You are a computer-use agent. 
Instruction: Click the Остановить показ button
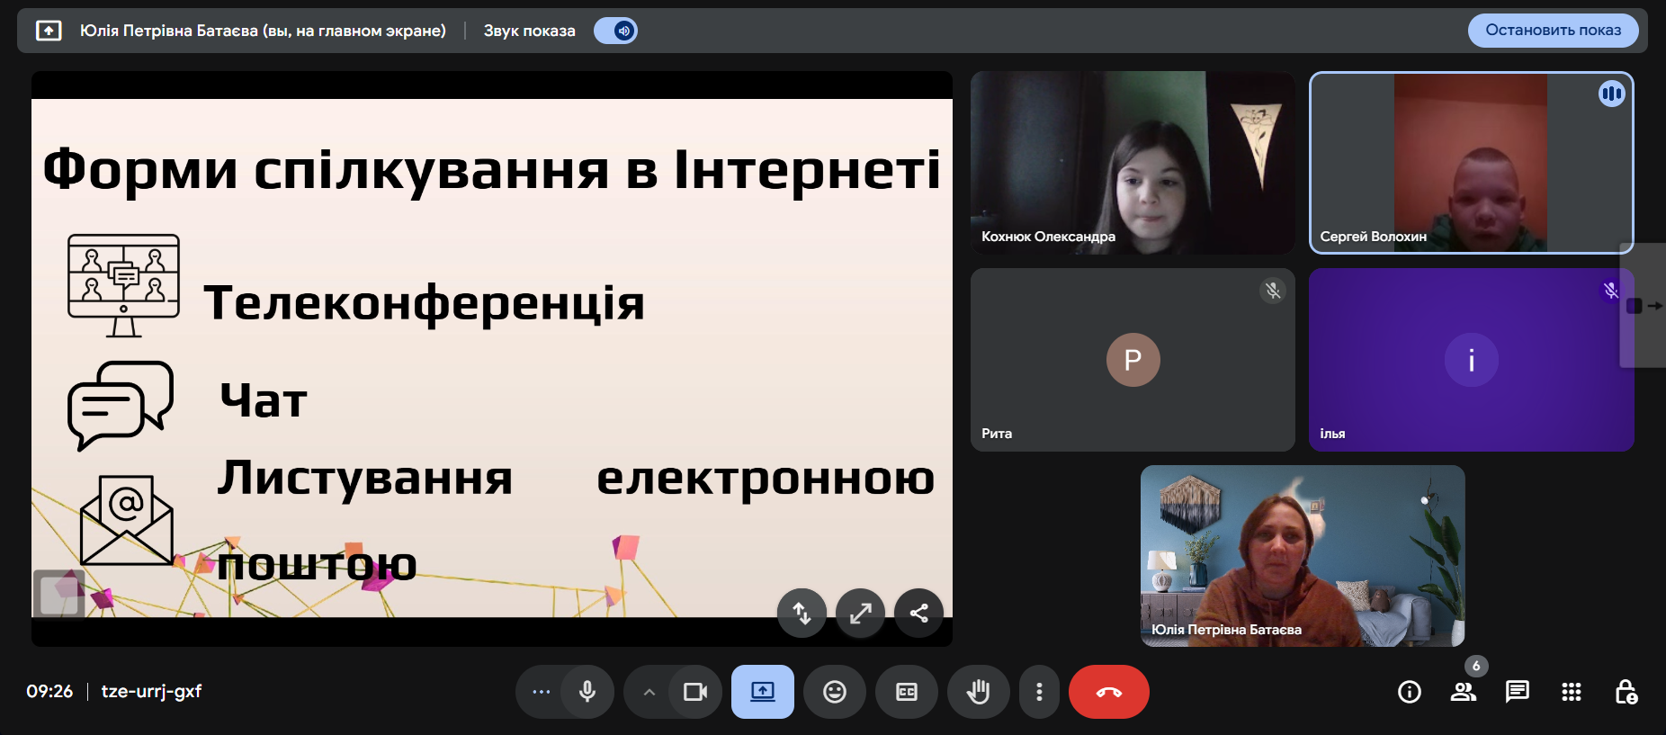point(1553,31)
